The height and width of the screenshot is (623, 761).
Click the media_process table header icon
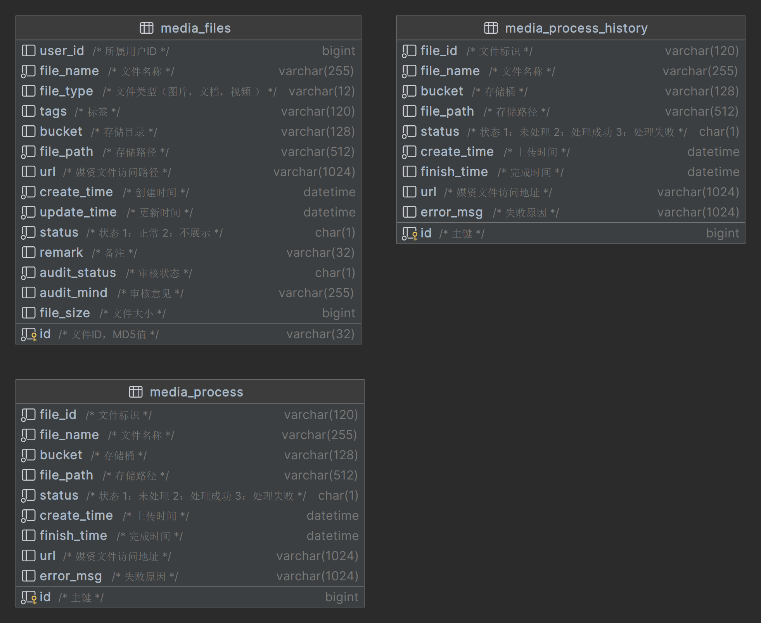(136, 392)
